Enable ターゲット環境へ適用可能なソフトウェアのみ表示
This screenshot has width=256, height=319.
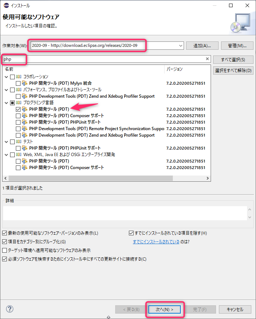pyautogui.click(x=4, y=250)
